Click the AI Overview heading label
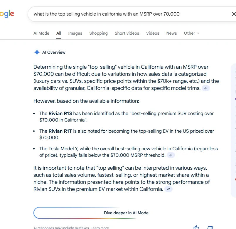This screenshot has width=236, height=229. coord(54,52)
